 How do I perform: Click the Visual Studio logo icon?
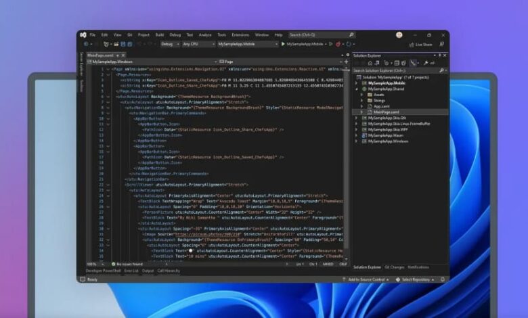[x=83, y=35]
